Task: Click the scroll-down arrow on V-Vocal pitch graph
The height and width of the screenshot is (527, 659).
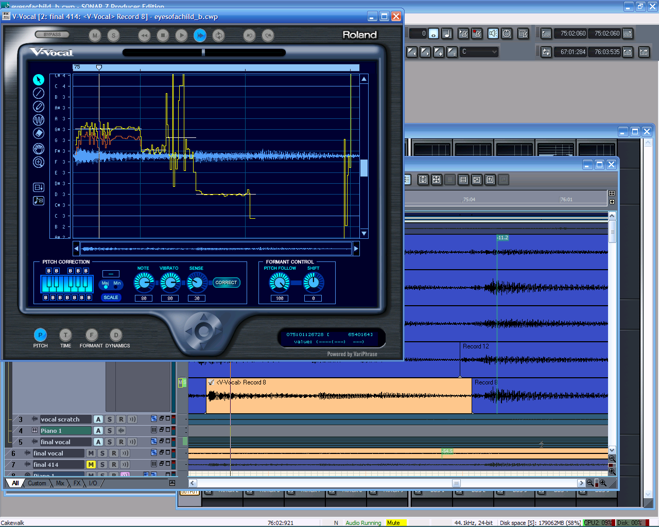Action: coord(364,233)
